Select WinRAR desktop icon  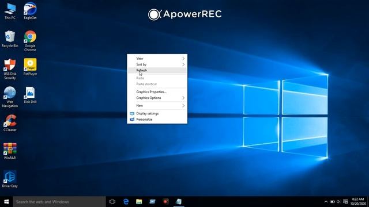(x=10, y=151)
